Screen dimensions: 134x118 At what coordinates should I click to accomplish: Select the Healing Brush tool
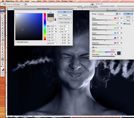[x=2, y=29]
